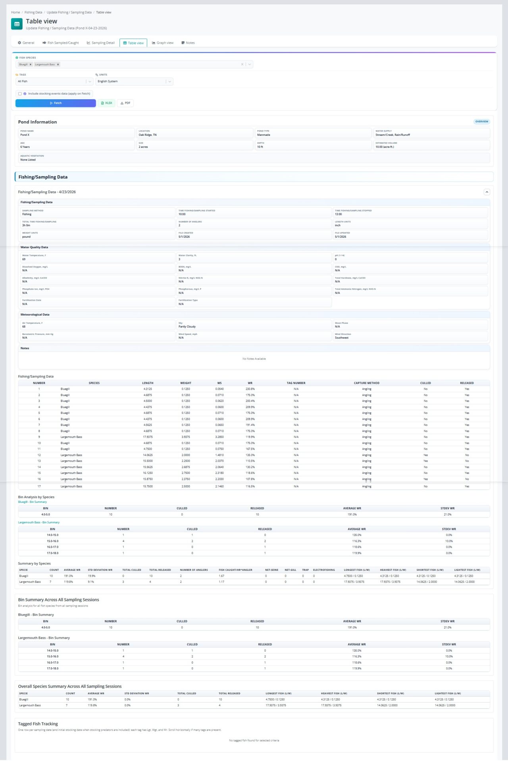
Task: Click the TAG NUMBER column header
Action: point(296,383)
